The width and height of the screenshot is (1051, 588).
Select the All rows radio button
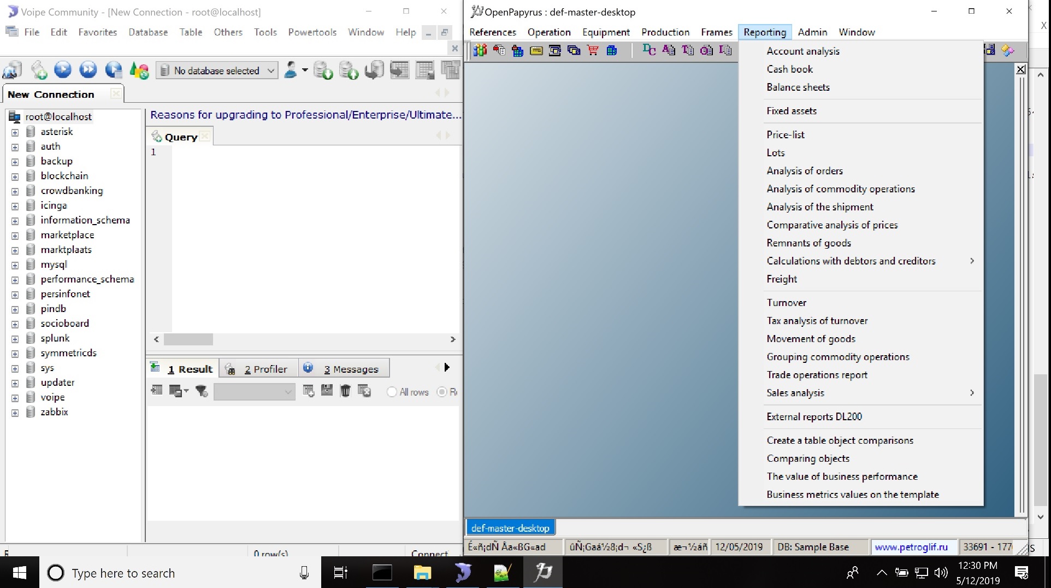click(392, 392)
